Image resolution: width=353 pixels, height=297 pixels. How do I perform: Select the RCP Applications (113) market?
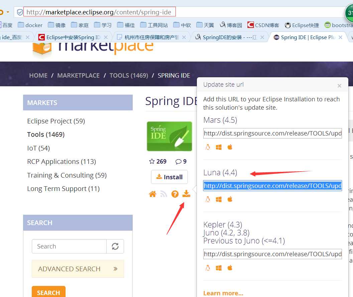click(x=62, y=162)
